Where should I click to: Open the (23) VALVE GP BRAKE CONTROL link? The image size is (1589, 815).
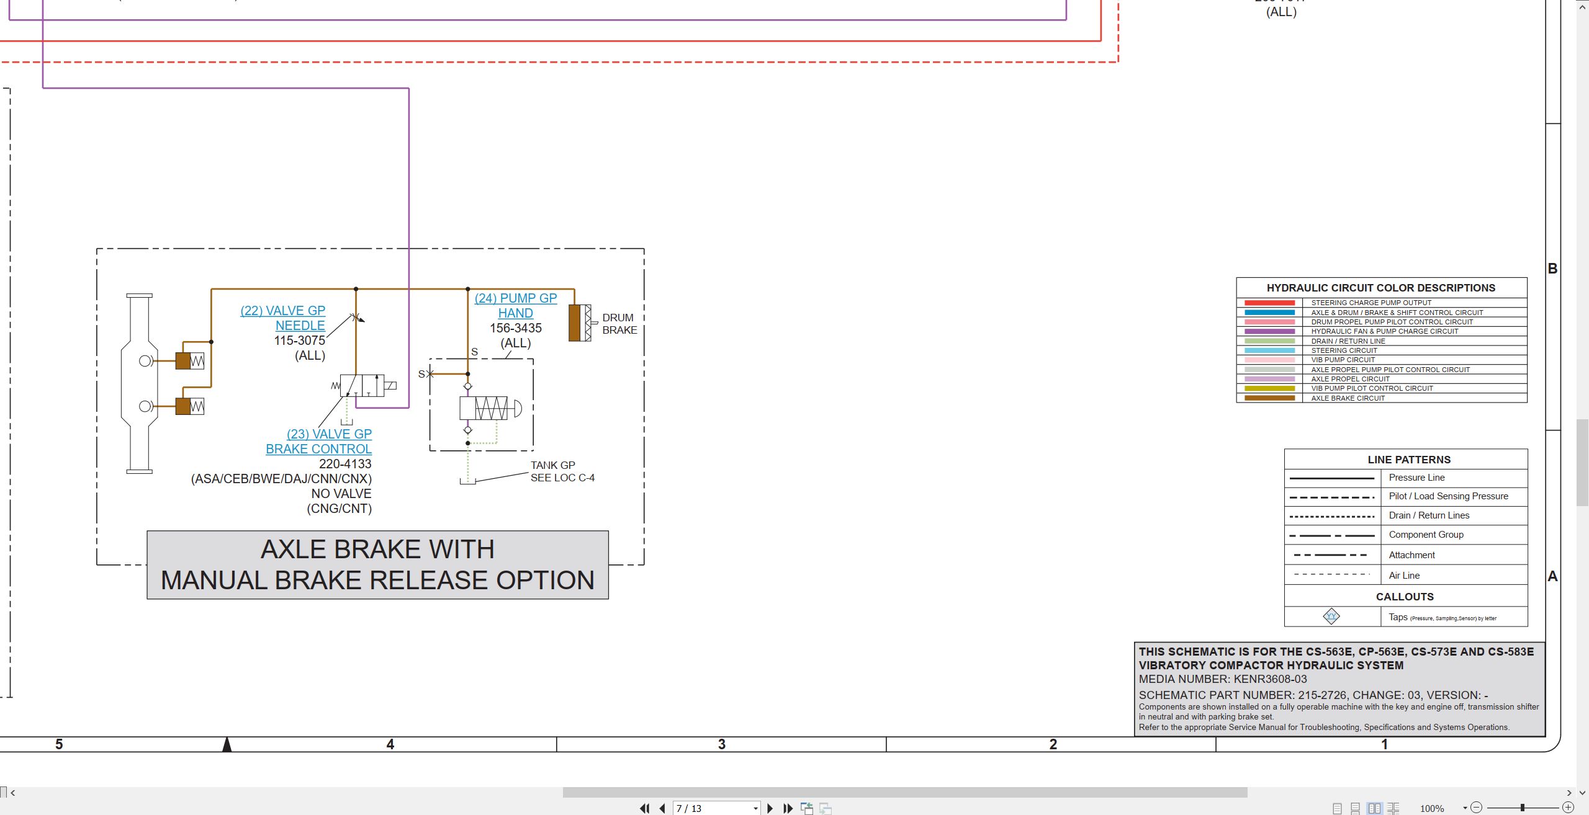click(x=319, y=442)
